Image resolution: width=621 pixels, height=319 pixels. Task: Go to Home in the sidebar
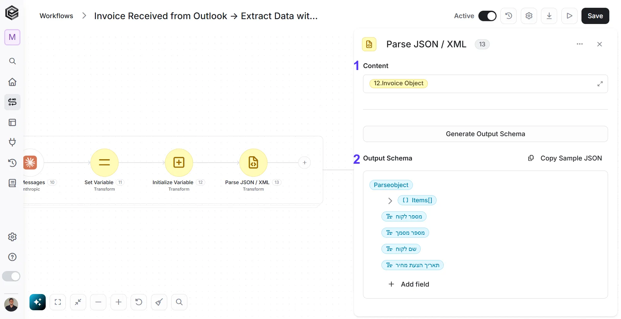pyautogui.click(x=12, y=82)
